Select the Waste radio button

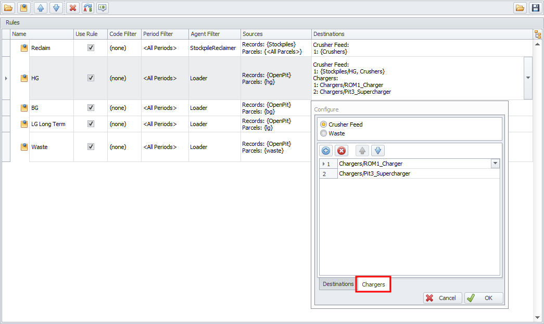click(324, 133)
